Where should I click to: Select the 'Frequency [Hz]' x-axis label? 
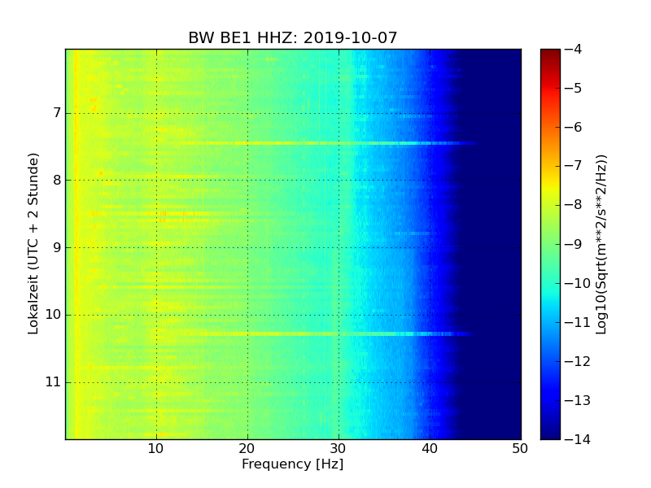click(x=293, y=464)
